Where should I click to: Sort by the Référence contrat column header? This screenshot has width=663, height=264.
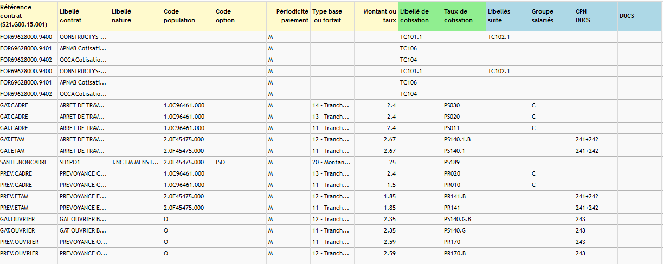tap(29, 16)
